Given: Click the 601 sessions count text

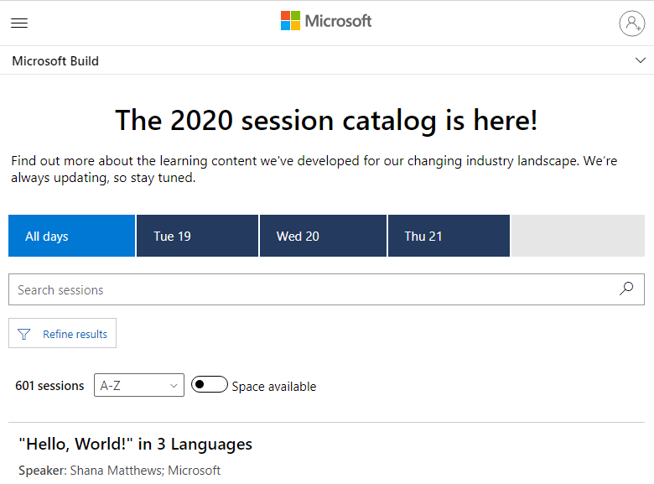Looking at the screenshot, I should click(x=49, y=386).
